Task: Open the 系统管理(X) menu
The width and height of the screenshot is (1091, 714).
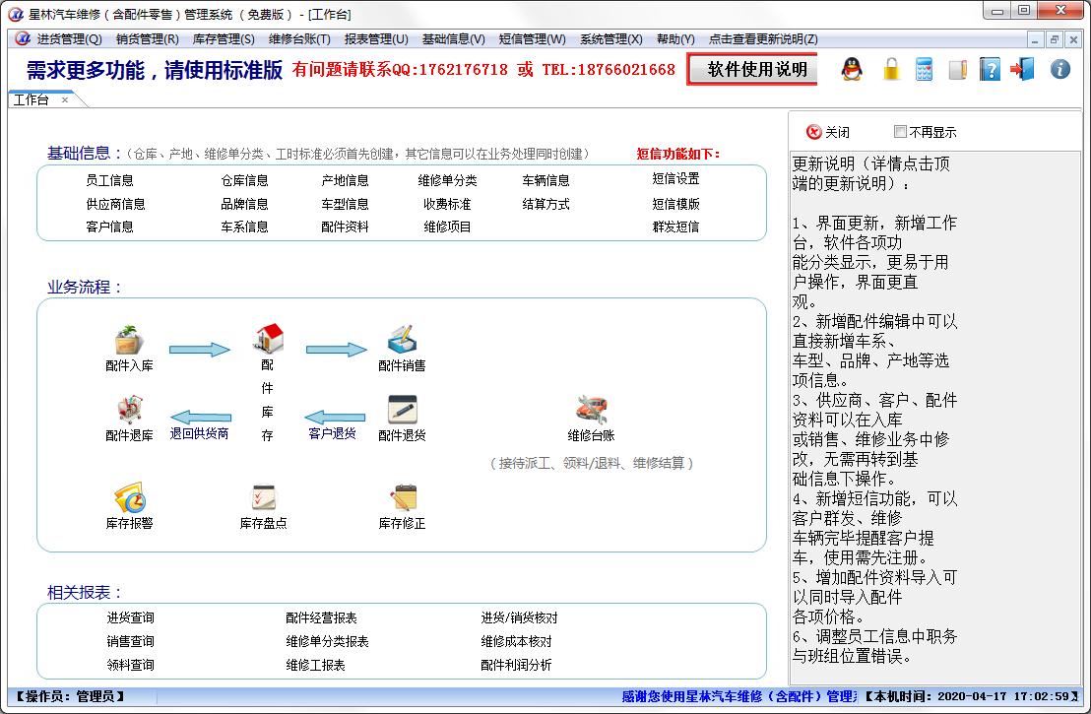Action: [610, 39]
